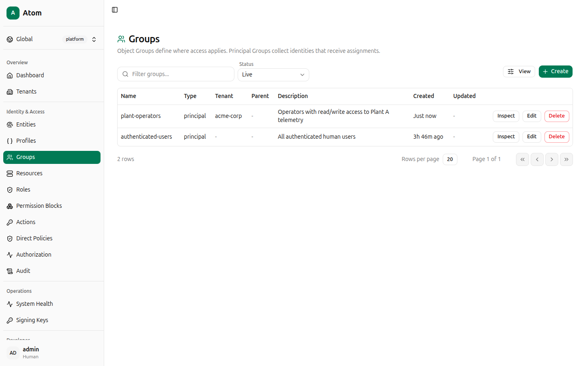Open the Status dropdown showing Live
This screenshot has height=366, width=586.
point(273,75)
